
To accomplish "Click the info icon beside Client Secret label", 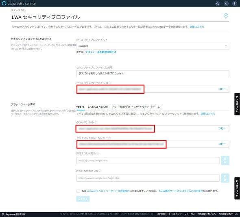I will click(109, 138).
